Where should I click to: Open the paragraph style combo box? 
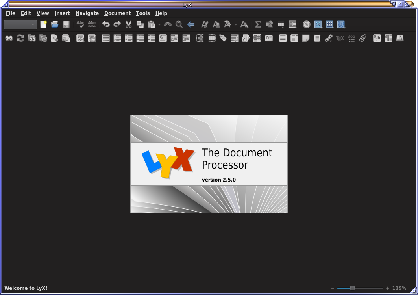click(x=20, y=24)
